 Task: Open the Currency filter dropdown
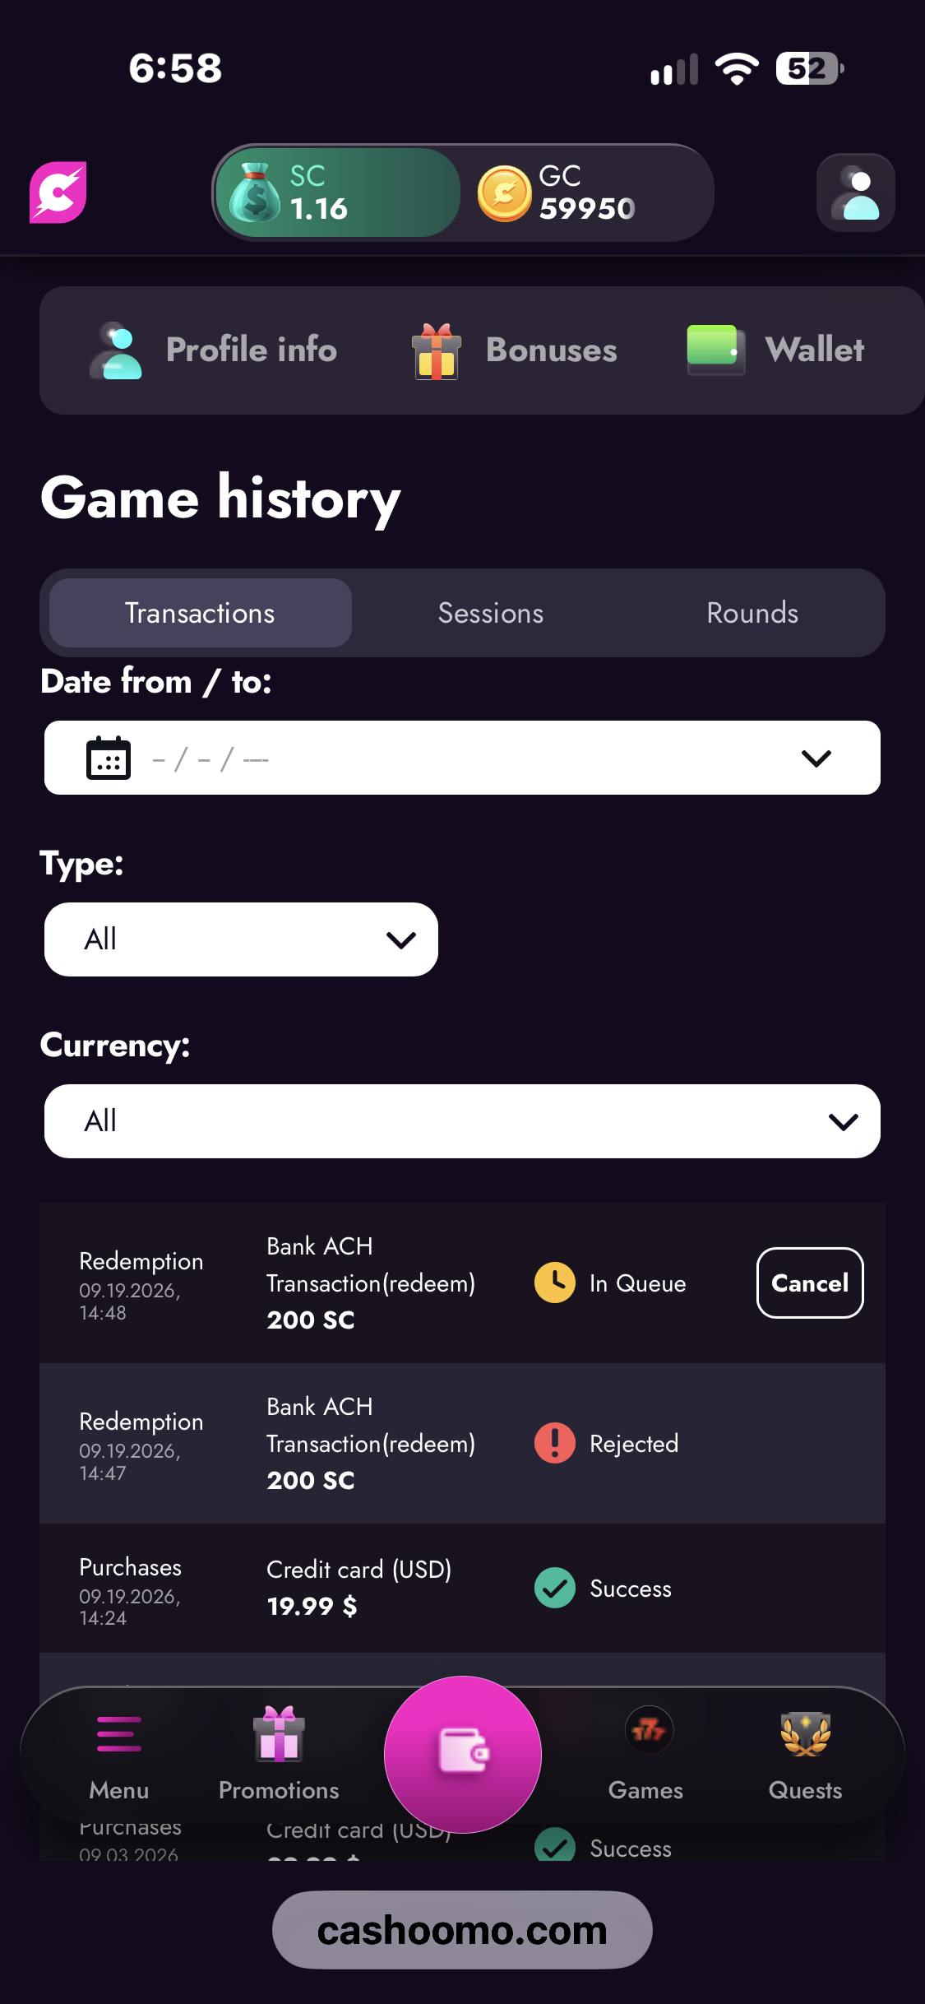point(462,1121)
